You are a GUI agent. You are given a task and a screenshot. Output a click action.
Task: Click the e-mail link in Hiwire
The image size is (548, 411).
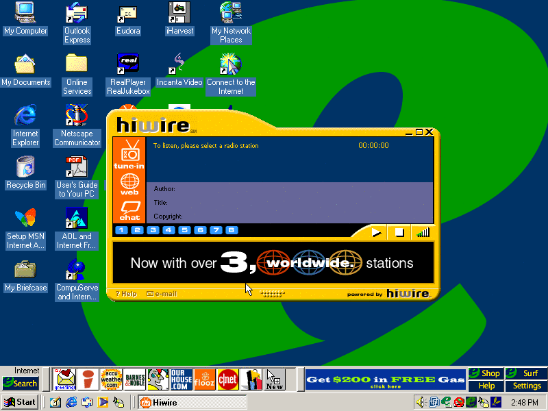(162, 294)
